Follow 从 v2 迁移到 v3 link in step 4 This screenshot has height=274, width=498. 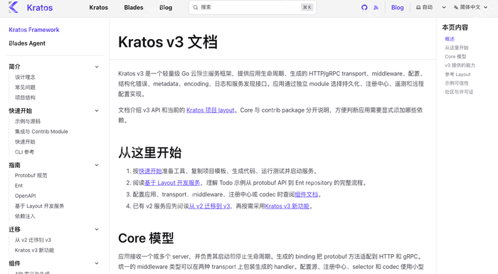(209, 206)
